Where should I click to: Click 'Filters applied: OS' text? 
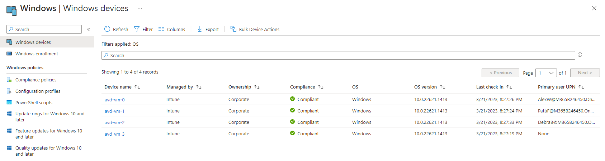point(120,44)
